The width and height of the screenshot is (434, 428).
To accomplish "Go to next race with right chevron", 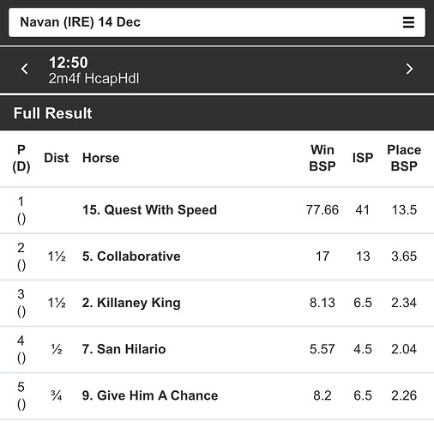I will (409, 69).
